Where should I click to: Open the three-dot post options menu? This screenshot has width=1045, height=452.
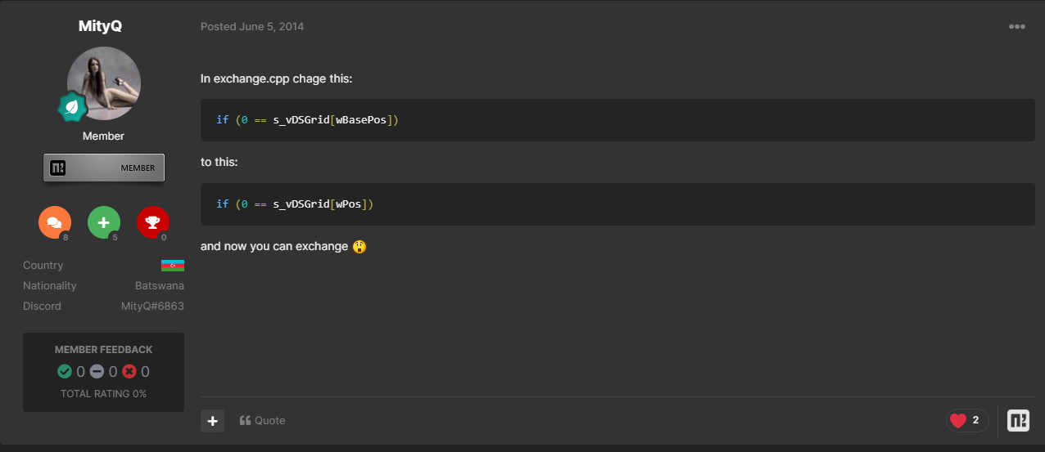pos(1016,26)
